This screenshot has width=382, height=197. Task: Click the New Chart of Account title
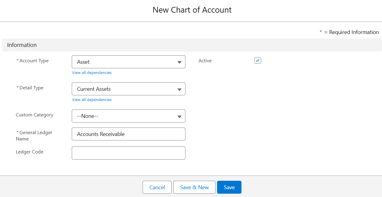coord(192,10)
